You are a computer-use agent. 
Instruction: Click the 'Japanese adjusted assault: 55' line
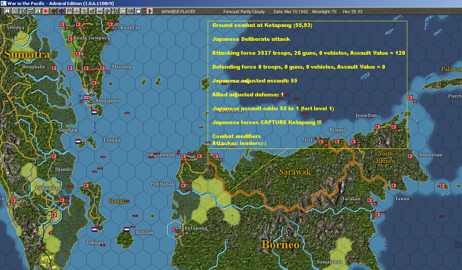255,81
